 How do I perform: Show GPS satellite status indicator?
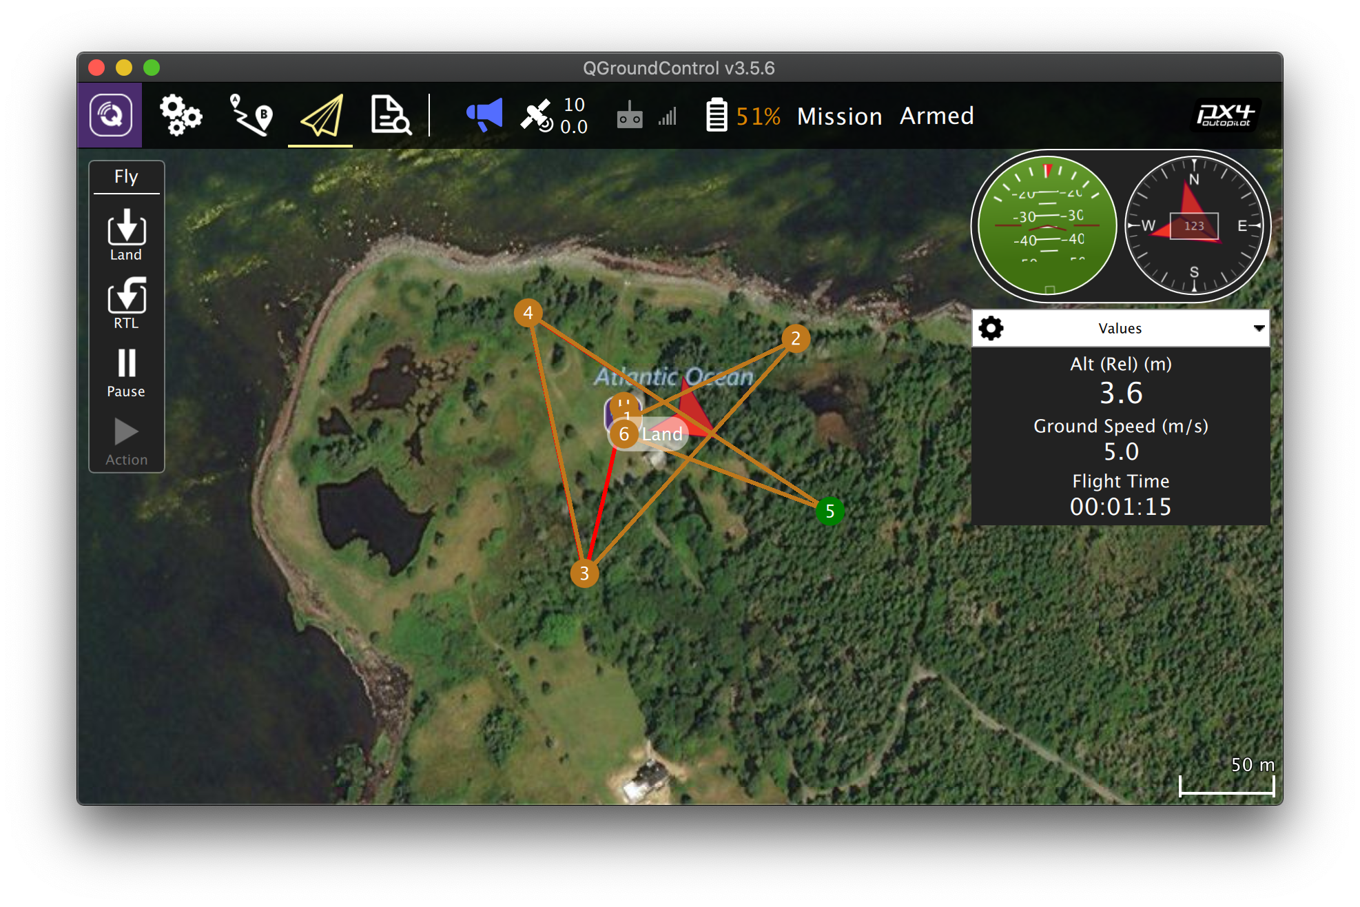click(x=554, y=115)
